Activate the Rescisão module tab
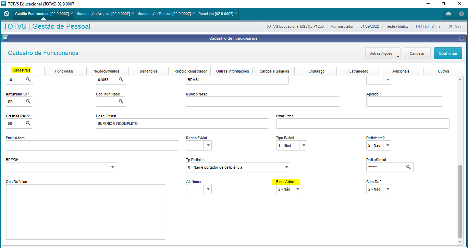Image resolution: width=468 pixels, height=248 pixels. point(216,14)
